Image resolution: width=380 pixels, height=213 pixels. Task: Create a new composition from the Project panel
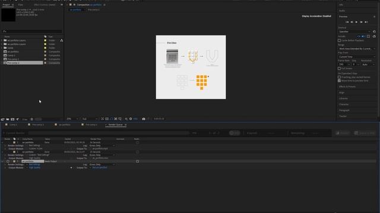pos(12,120)
